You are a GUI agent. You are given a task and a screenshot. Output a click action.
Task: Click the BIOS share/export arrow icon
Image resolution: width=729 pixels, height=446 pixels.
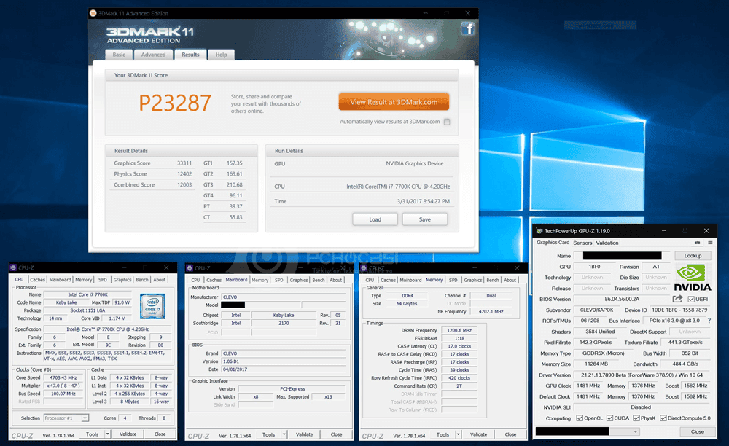(x=677, y=299)
